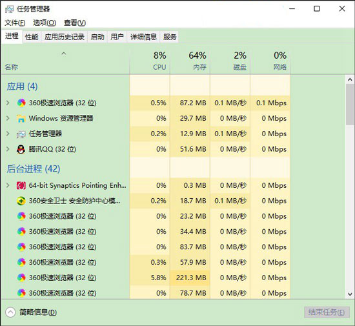Viewport: 355px width, 326px height.
Task: Click browser icon in the 78.7 MB row
Action: click(x=21, y=293)
